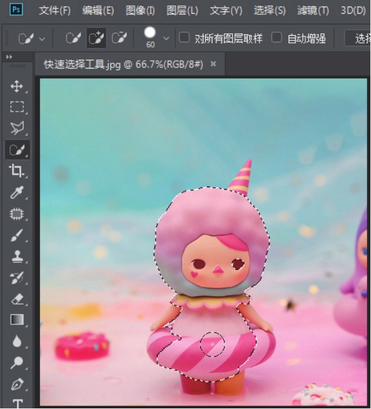371x409 pixels.
Task: Select the Crop tool
Action: point(16,171)
